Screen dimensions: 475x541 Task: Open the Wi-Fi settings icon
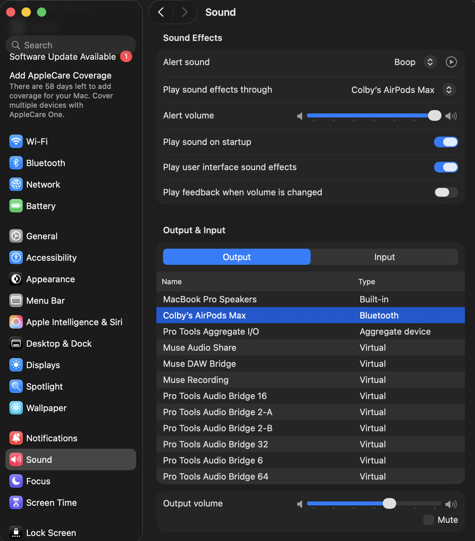[16, 141]
